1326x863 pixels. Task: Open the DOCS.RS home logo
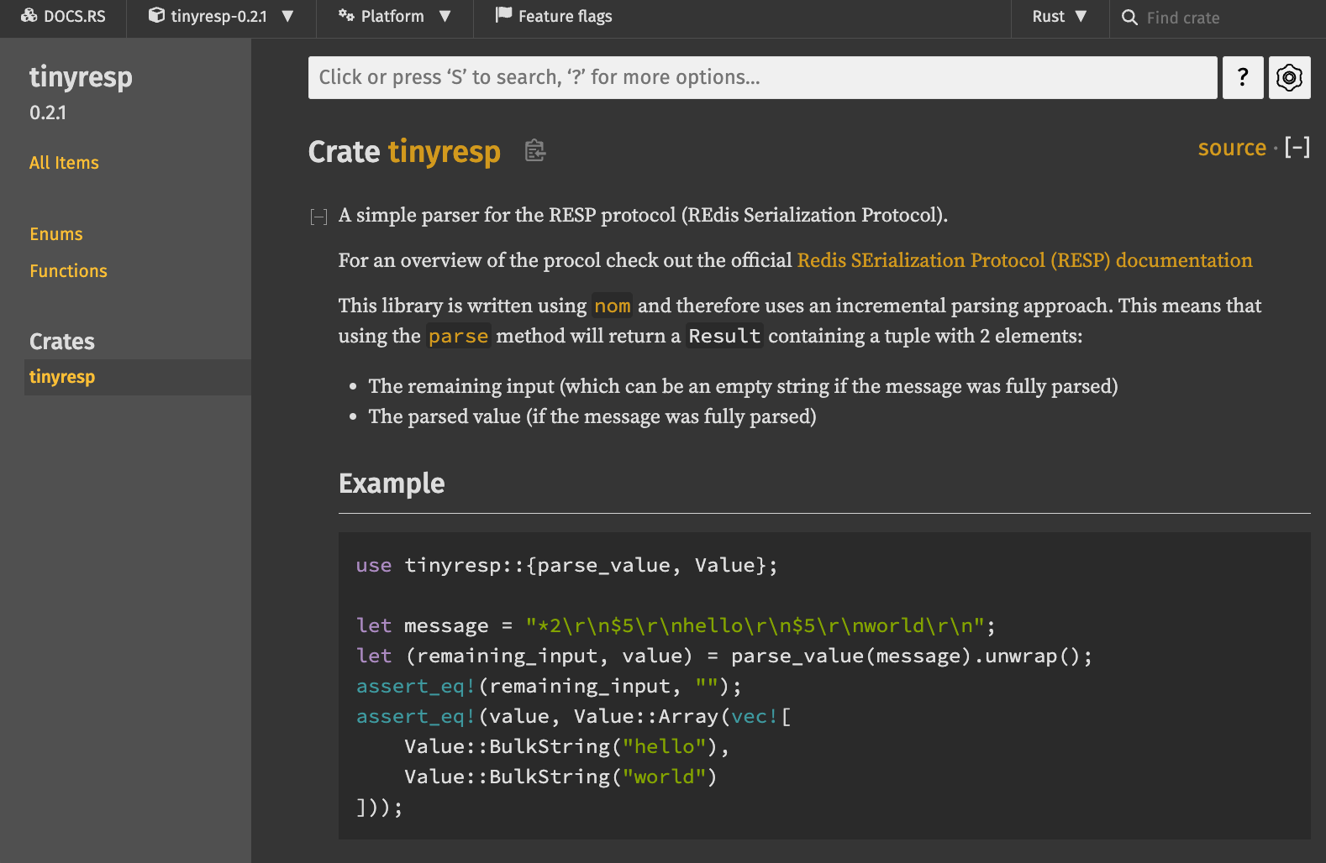63,17
